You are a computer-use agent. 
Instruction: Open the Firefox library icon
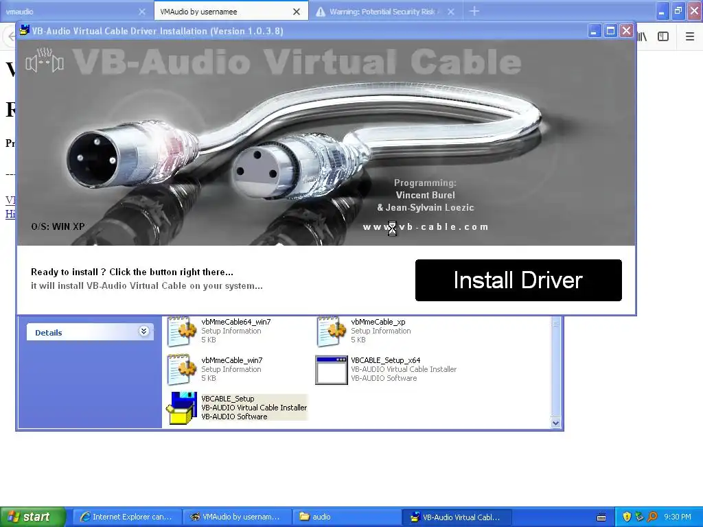click(x=643, y=37)
